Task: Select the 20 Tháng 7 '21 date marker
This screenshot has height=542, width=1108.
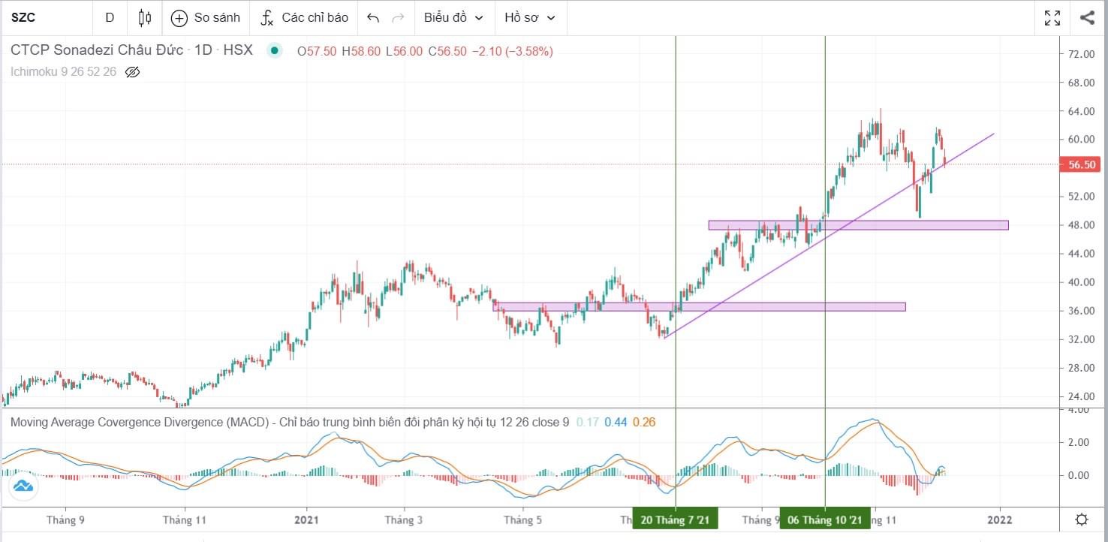Action: click(x=676, y=519)
